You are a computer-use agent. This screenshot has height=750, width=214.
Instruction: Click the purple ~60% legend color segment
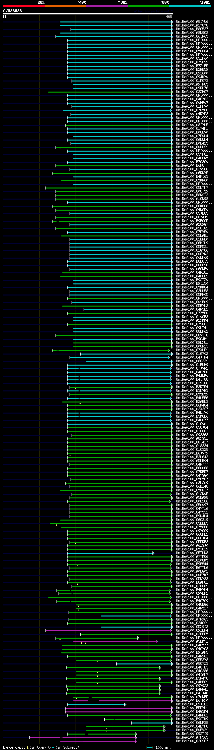tap(107, 6)
